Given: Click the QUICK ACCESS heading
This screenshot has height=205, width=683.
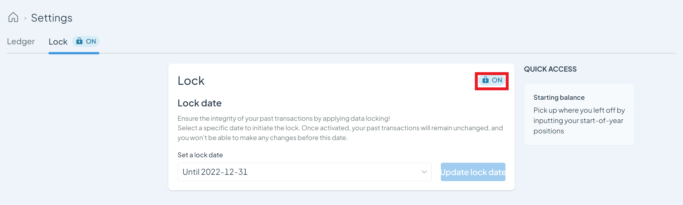Looking at the screenshot, I should pos(550,69).
